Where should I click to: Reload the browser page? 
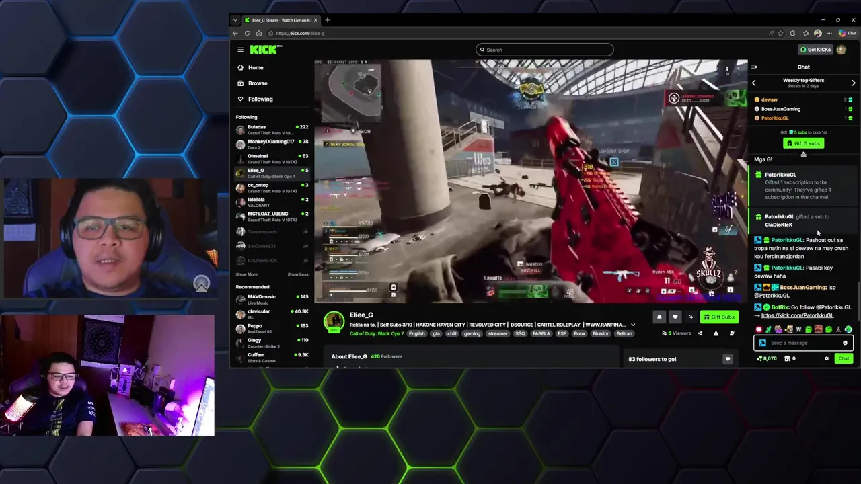[247, 33]
